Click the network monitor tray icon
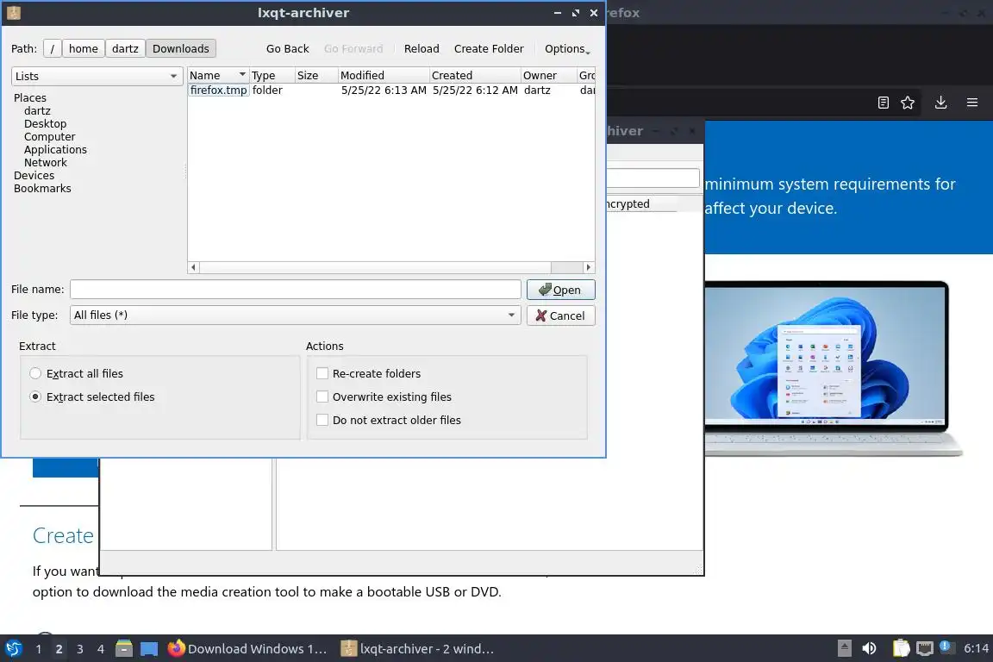993x662 pixels. tap(925, 648)
